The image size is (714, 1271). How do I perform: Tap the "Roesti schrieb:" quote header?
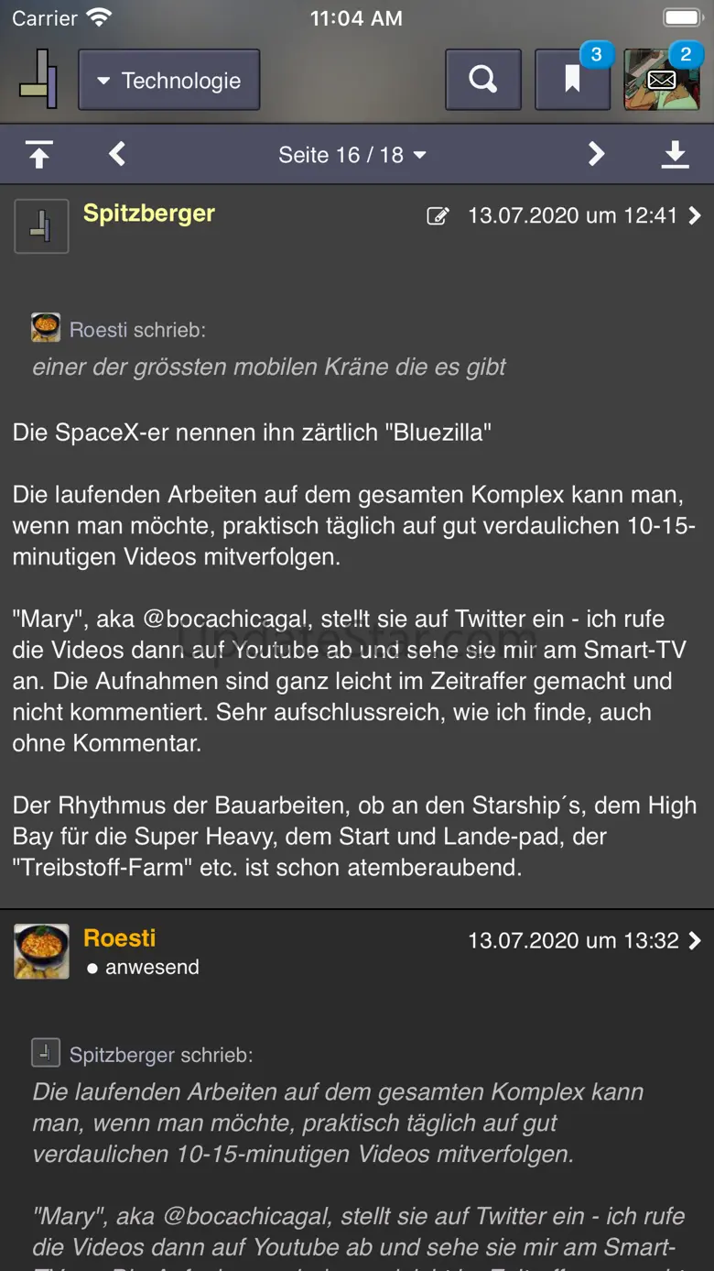[137, 330]
